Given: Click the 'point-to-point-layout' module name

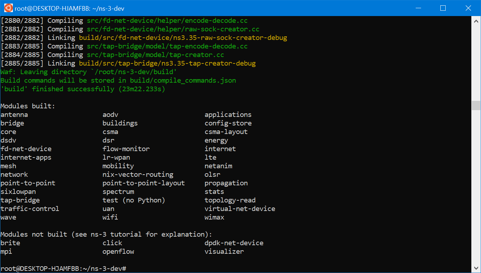Looking at the screenshot, I should (x=144, y=183).
